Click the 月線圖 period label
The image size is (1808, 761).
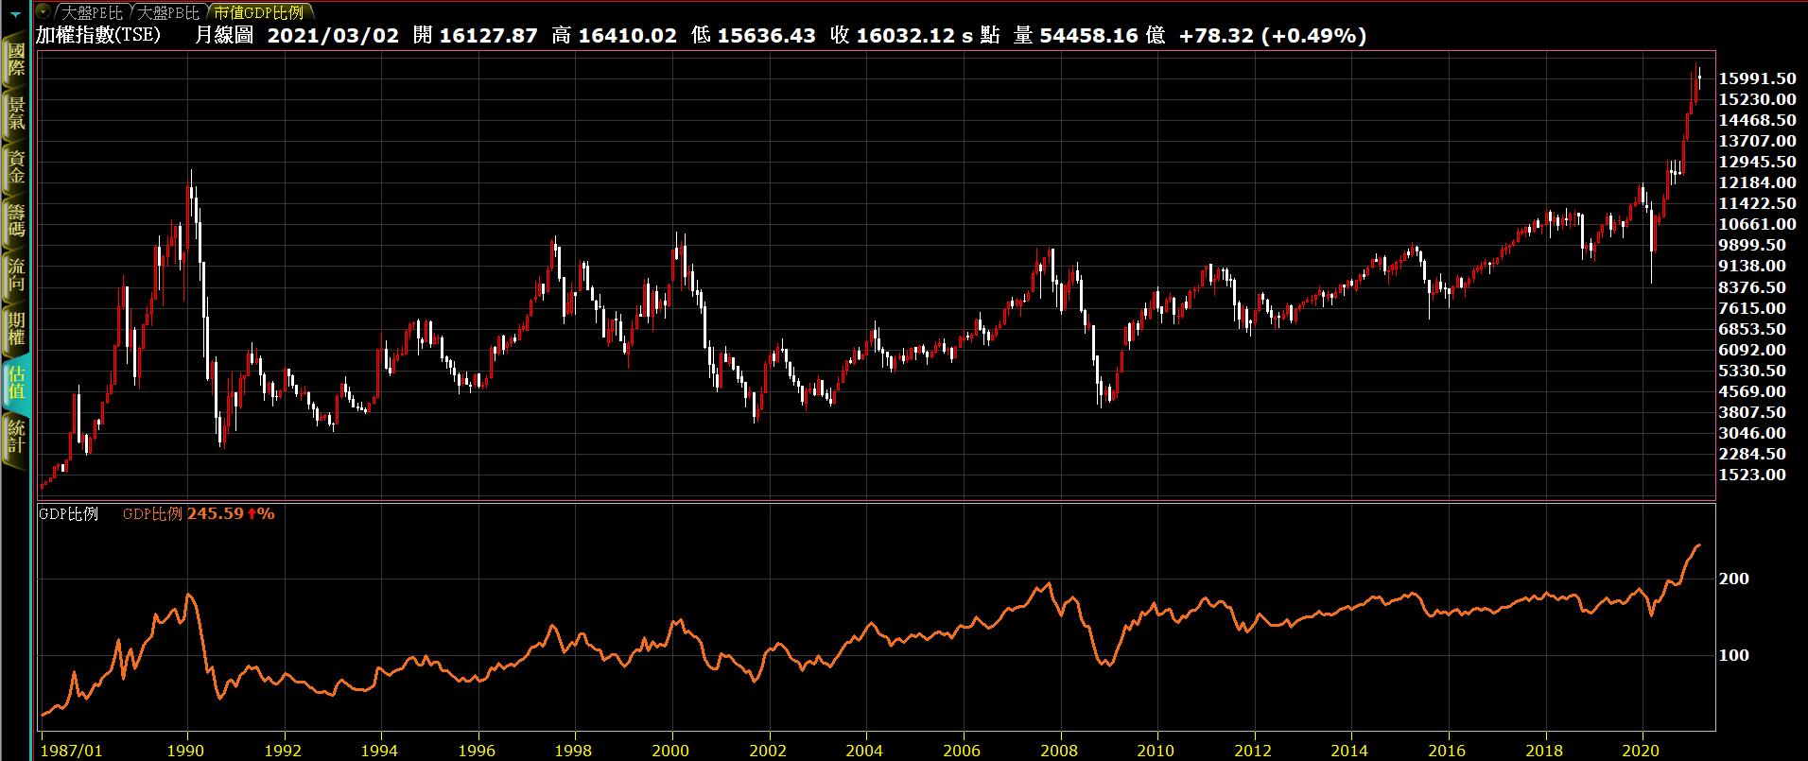click(x=224, y=36)
